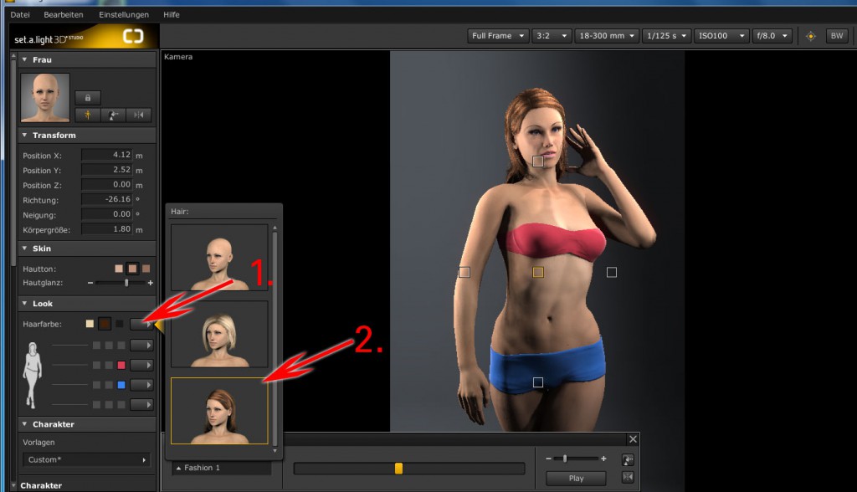Open the 1/125 s shutter speed dropdown
Viewport: 857px width, 492px height.
tap(666, 36)
